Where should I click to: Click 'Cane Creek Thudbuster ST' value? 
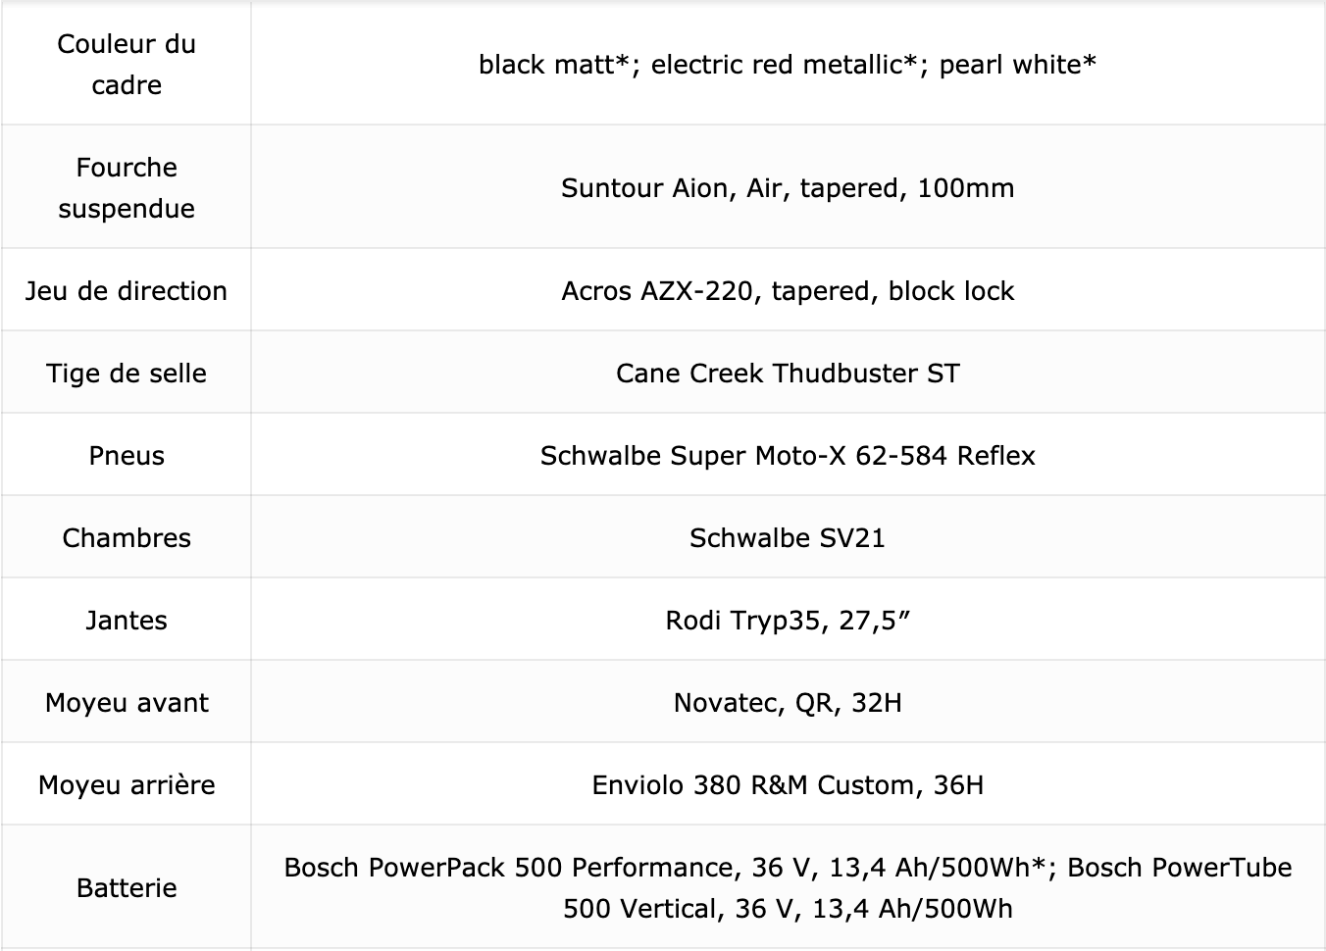788,374
